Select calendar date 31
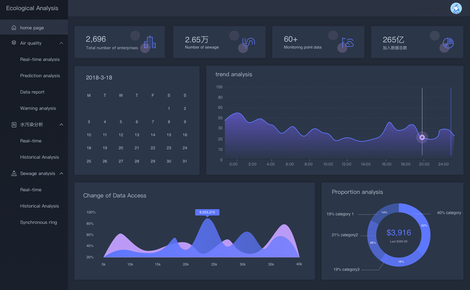 point(184,161)
